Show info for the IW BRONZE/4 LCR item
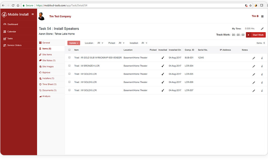268x162 pixels. coord(262,66)
